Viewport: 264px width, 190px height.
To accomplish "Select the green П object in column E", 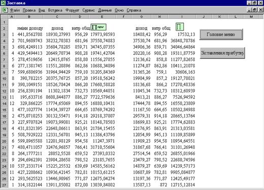I will (x=98, y=27).
